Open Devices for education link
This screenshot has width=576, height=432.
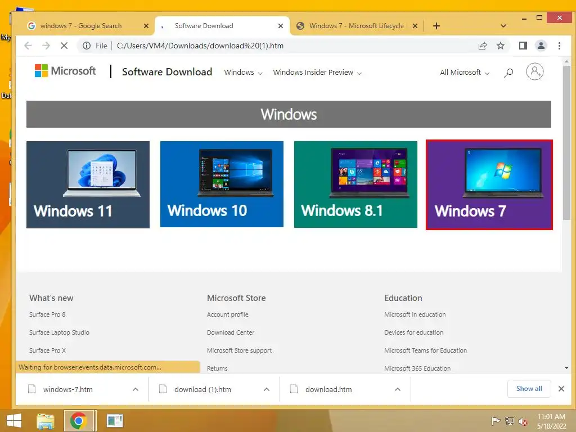pyautogui.click(x=413, y=332)
